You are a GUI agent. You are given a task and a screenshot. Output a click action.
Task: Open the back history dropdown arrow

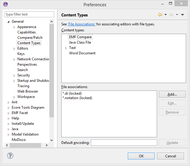(x=165, y=15)
